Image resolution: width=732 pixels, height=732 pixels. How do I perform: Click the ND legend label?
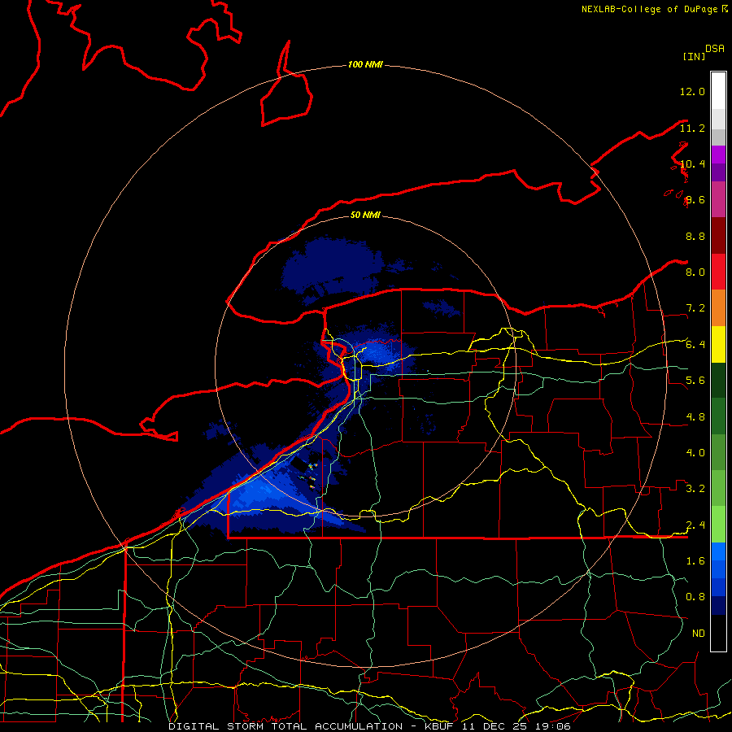pyautogui.click(x=699, y=633)
